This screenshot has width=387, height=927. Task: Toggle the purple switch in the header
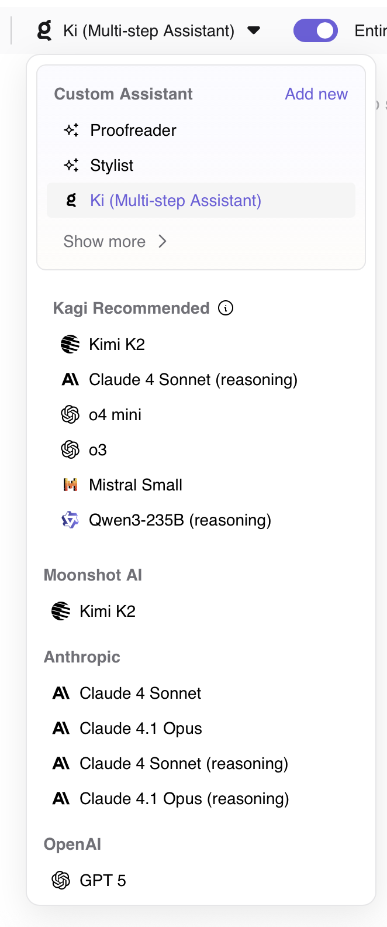pos(316,30)
